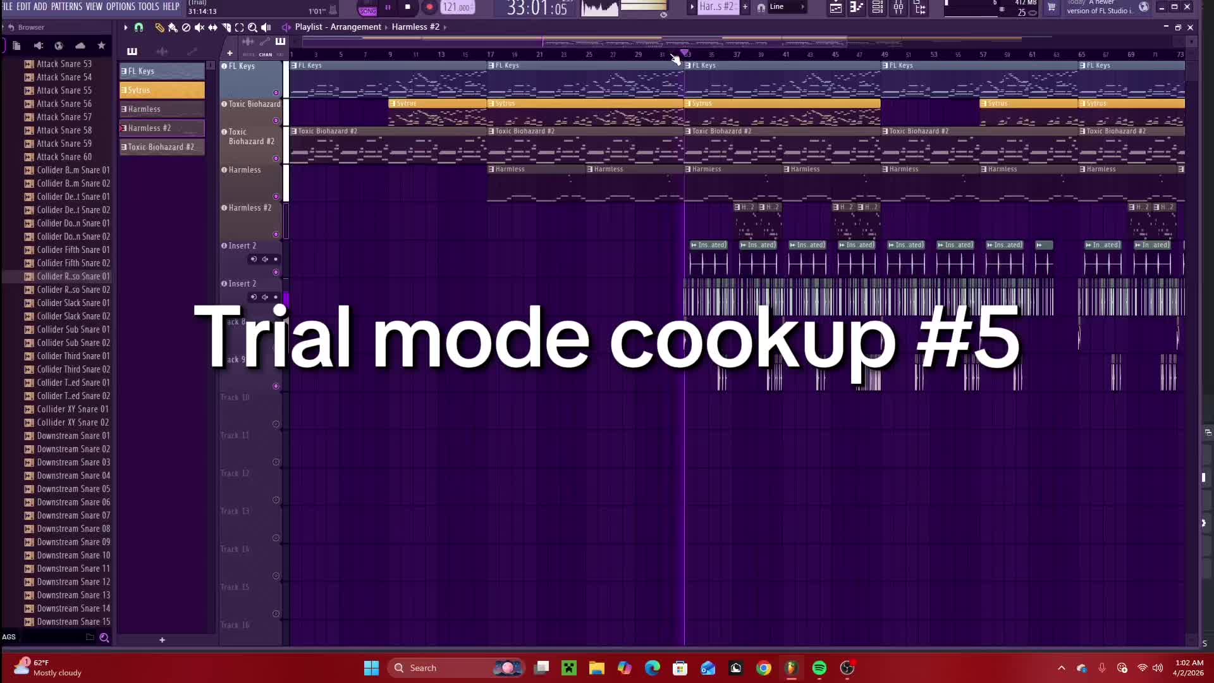Click the playhead marker on the timeline ruler
Image resolution: width=1214 pixels, height=683 pixels.
684,53
